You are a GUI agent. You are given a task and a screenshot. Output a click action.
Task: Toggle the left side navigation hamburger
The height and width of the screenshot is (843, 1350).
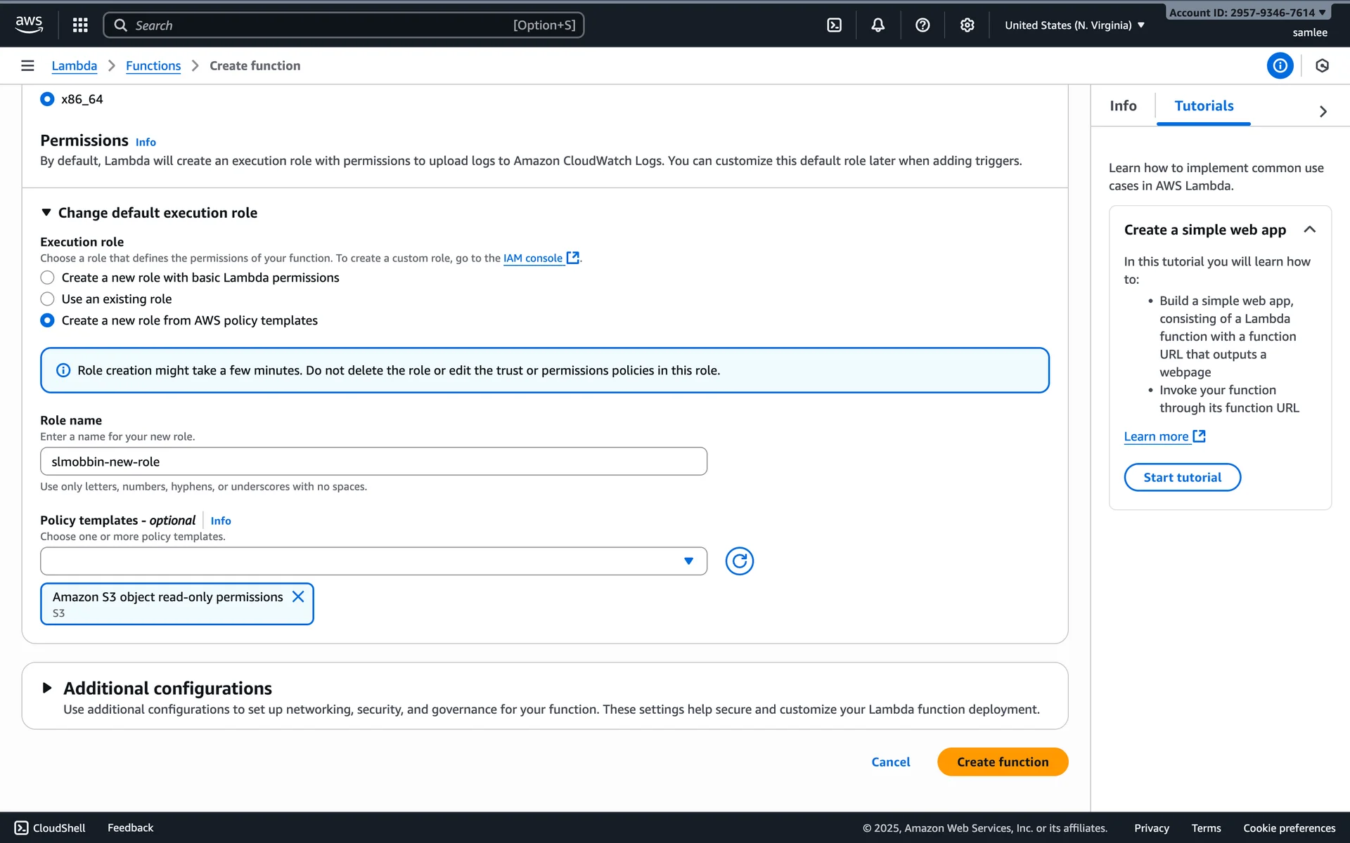[x=27, y=65]
